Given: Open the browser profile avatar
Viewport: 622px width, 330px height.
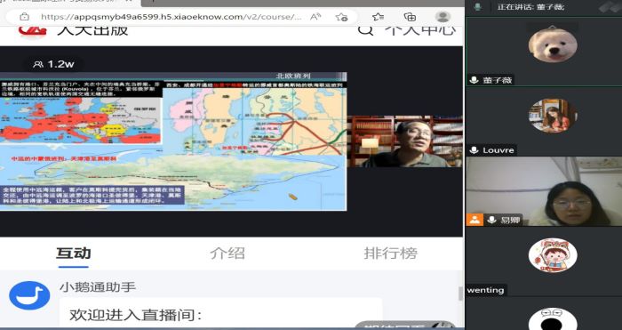Looking at the screenshot, I should point(443,17).
